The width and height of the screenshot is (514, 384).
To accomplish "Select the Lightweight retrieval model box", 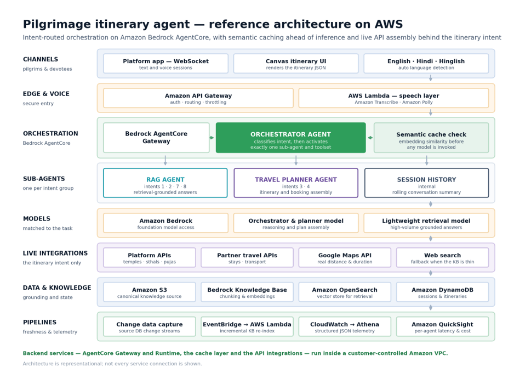I will pos(426,223).
